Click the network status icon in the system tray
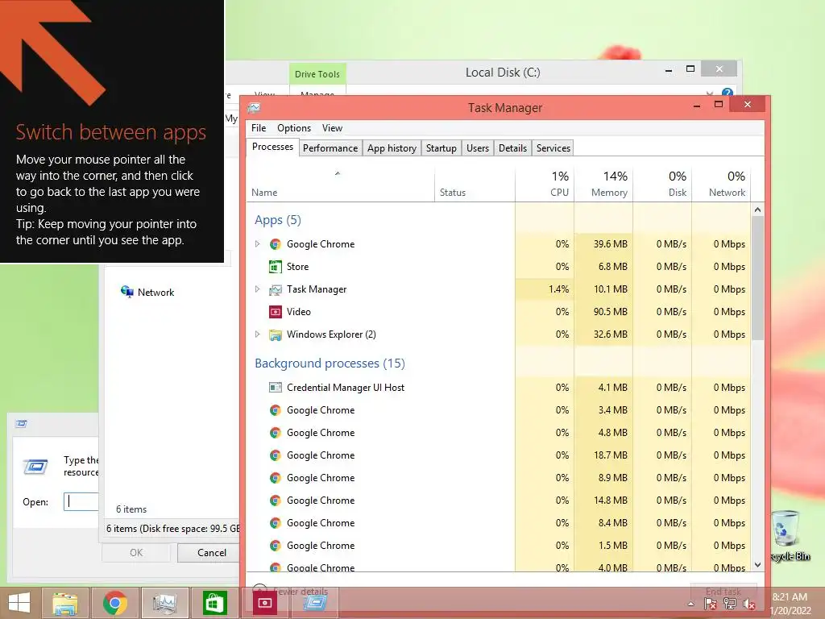 (x=730, y=604)
